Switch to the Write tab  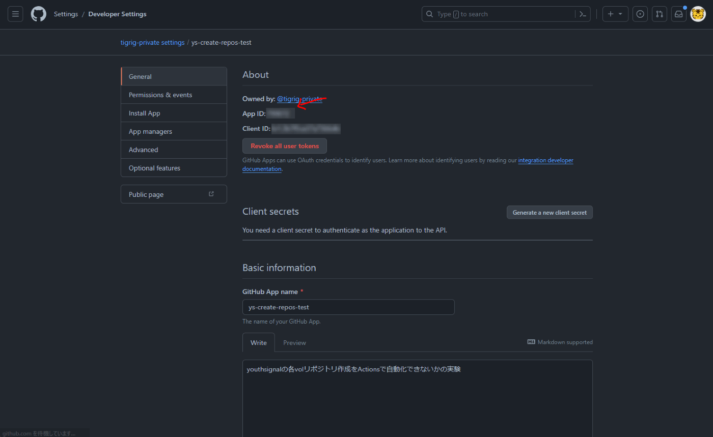click(259, 342)
